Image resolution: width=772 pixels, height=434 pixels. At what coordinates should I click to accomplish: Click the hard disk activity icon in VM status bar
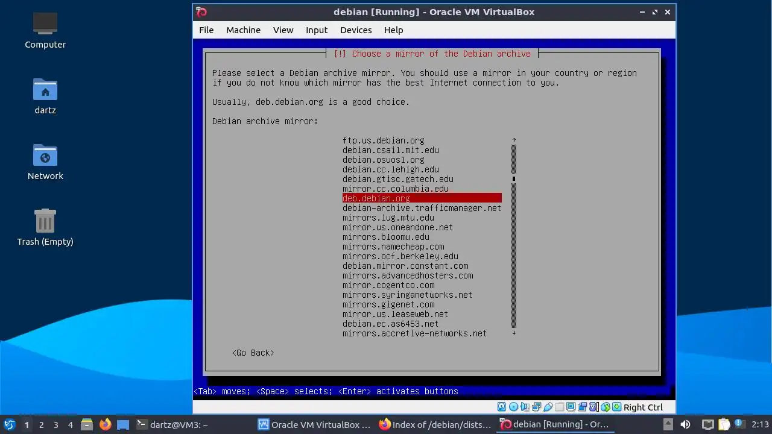tap(502, 407)
